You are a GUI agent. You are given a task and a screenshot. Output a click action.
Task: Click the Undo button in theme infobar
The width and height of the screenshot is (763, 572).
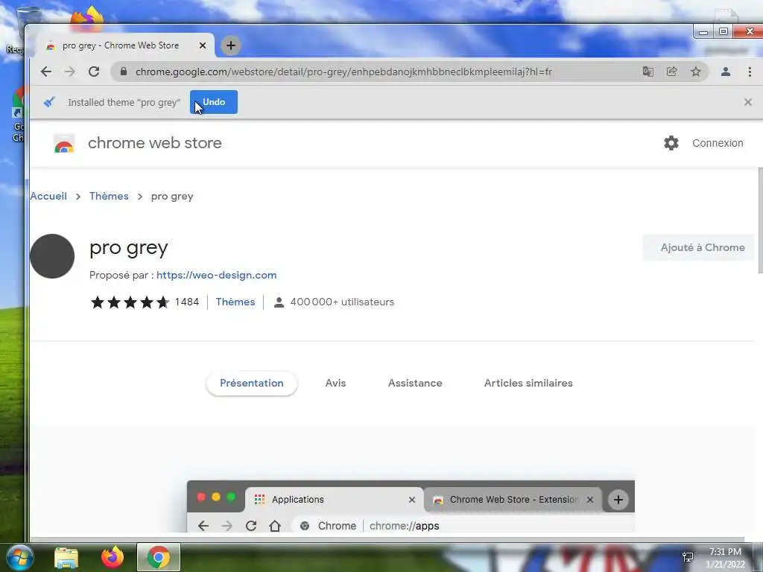214,102
